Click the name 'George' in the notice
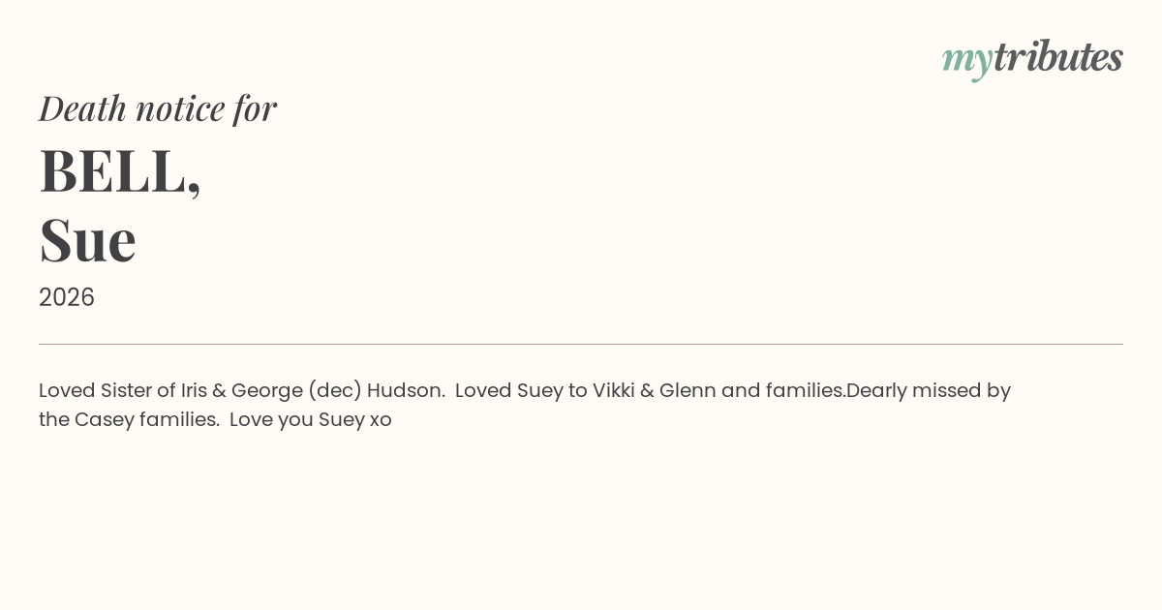This screenshot has width=1162, height=610. (266, 391)
